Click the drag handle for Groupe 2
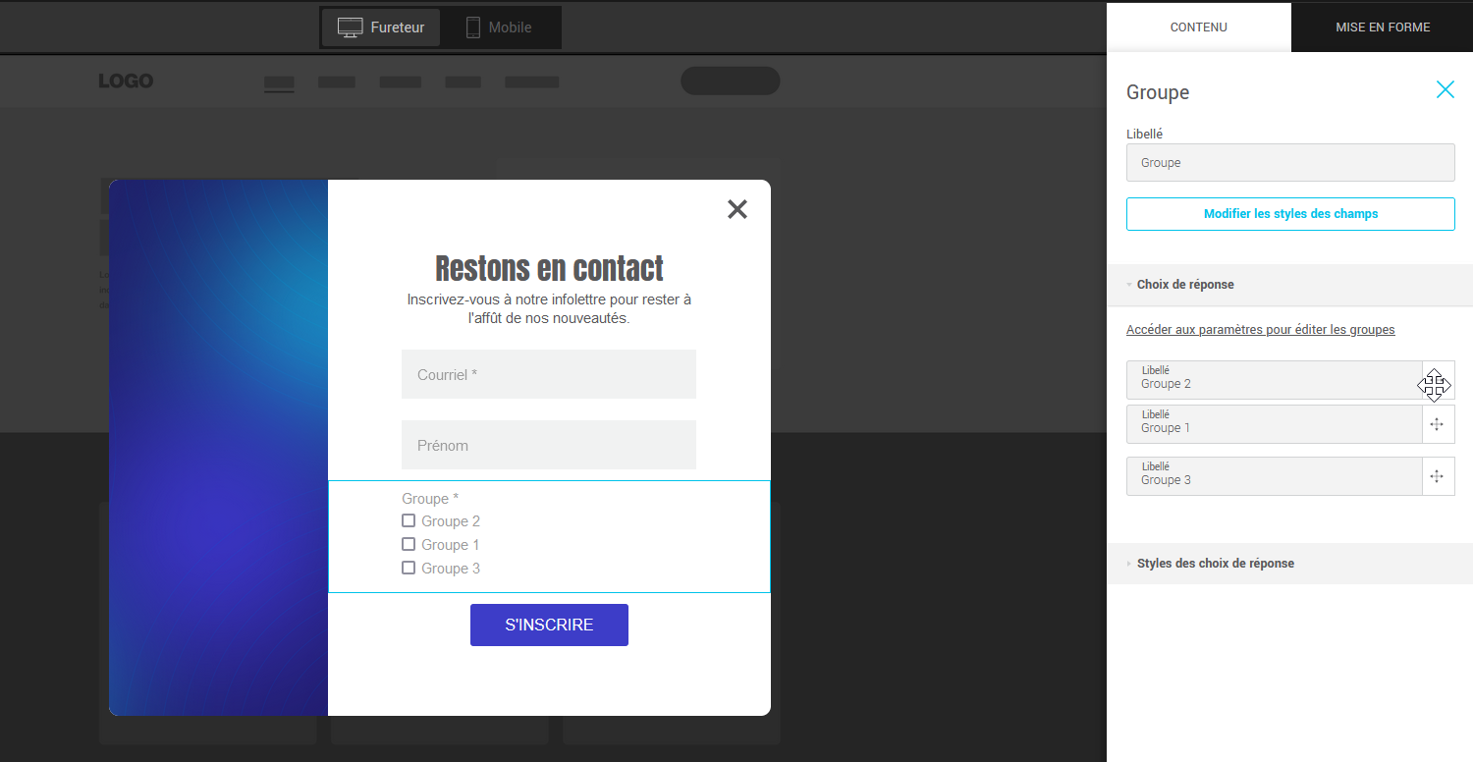 coord(1438,380)
